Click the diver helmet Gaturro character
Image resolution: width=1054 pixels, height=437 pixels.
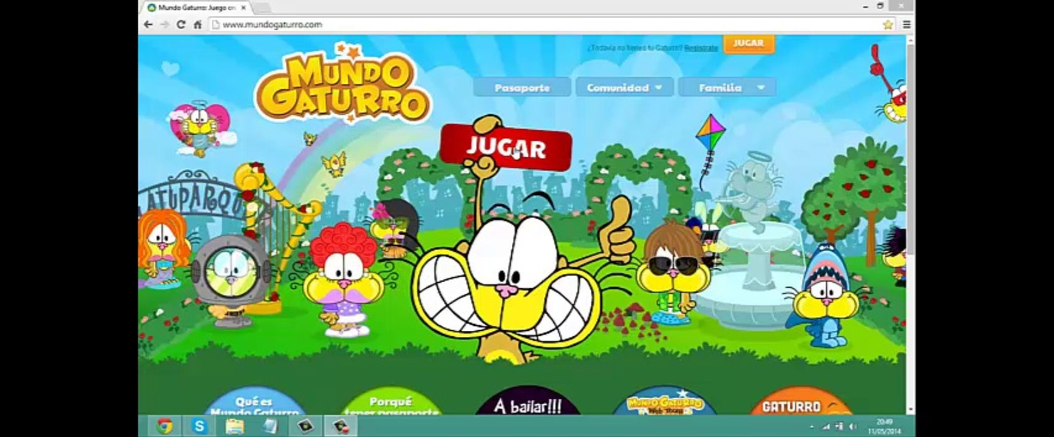pyautogui.click(x=231, y=280)
